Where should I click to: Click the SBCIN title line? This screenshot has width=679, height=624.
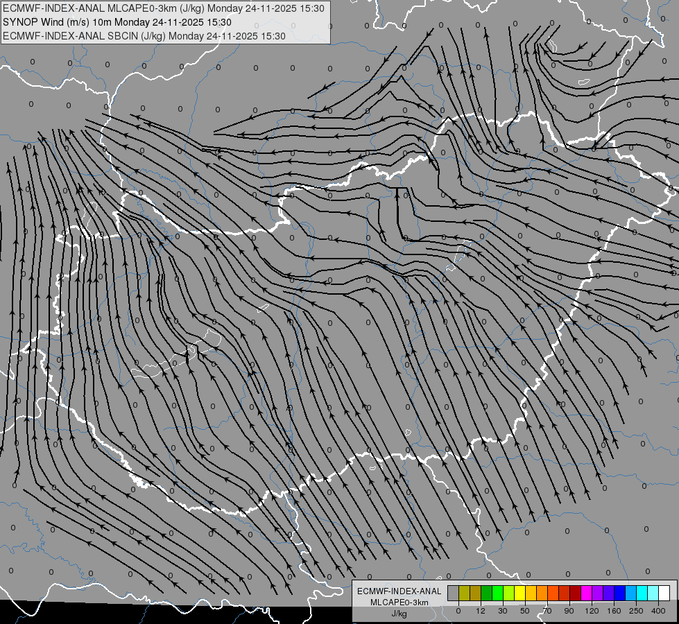(x=144, y=36)
